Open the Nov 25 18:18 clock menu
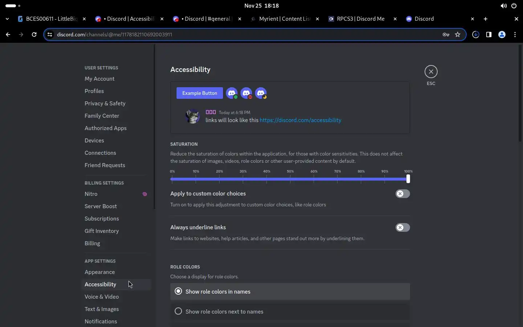This screenshot has height=327, width=523. pyautogui.click(x=261, y=6)
